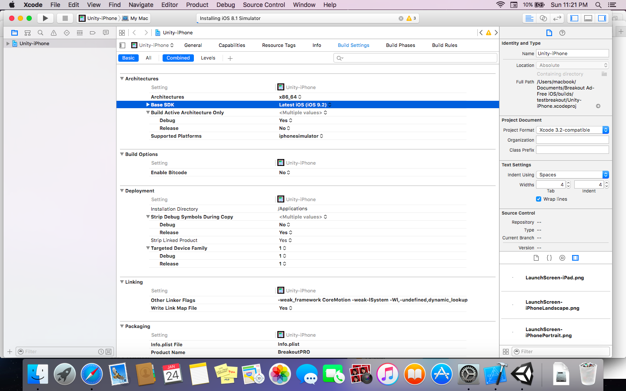Show the File inspector
The height and width of the screenshot is (391, 626).
point(549,33)
